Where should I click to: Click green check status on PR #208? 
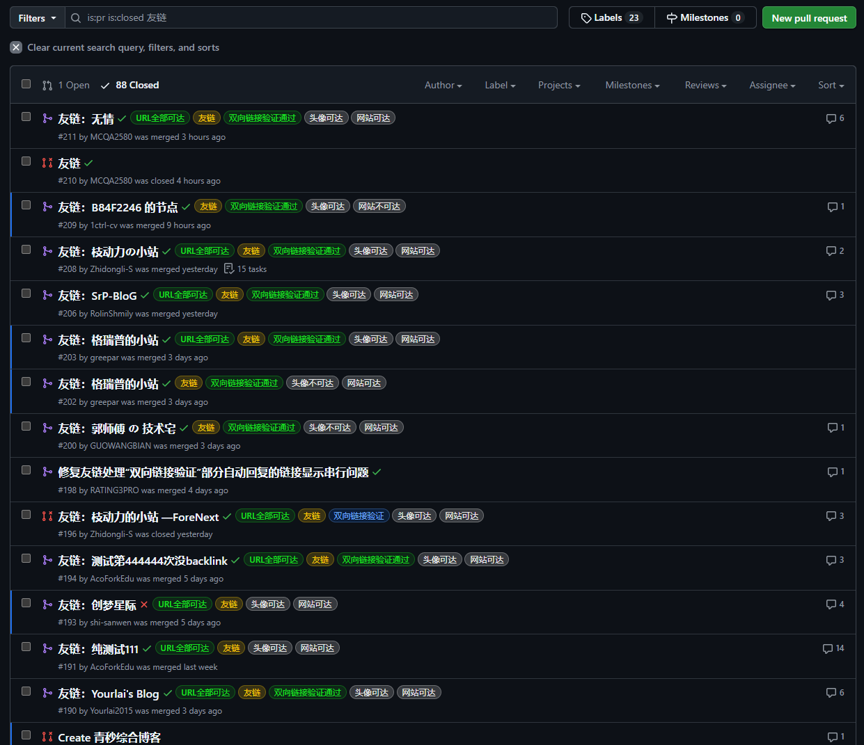166,251
